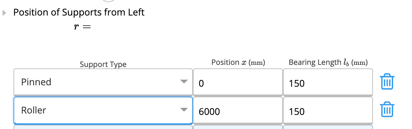This screenshot has height=129, width=412.
Task: Open the Pinned support type dropdown
Action: 103,82
